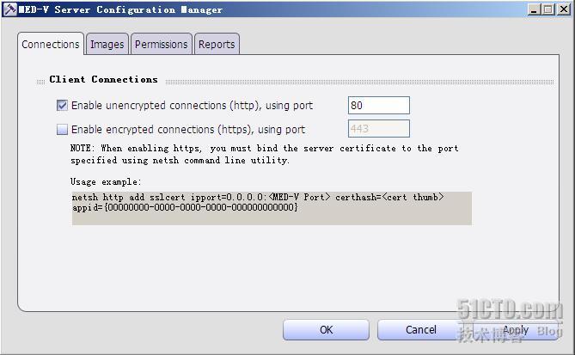The image size is (575, 355).
Task: Switch to the Reports tab
Action: 217,45
